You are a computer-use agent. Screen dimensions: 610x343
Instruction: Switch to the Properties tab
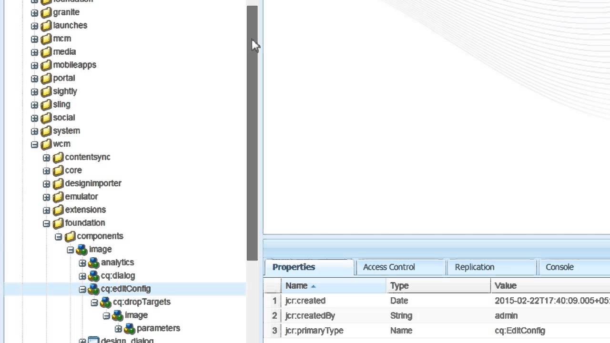309,267
